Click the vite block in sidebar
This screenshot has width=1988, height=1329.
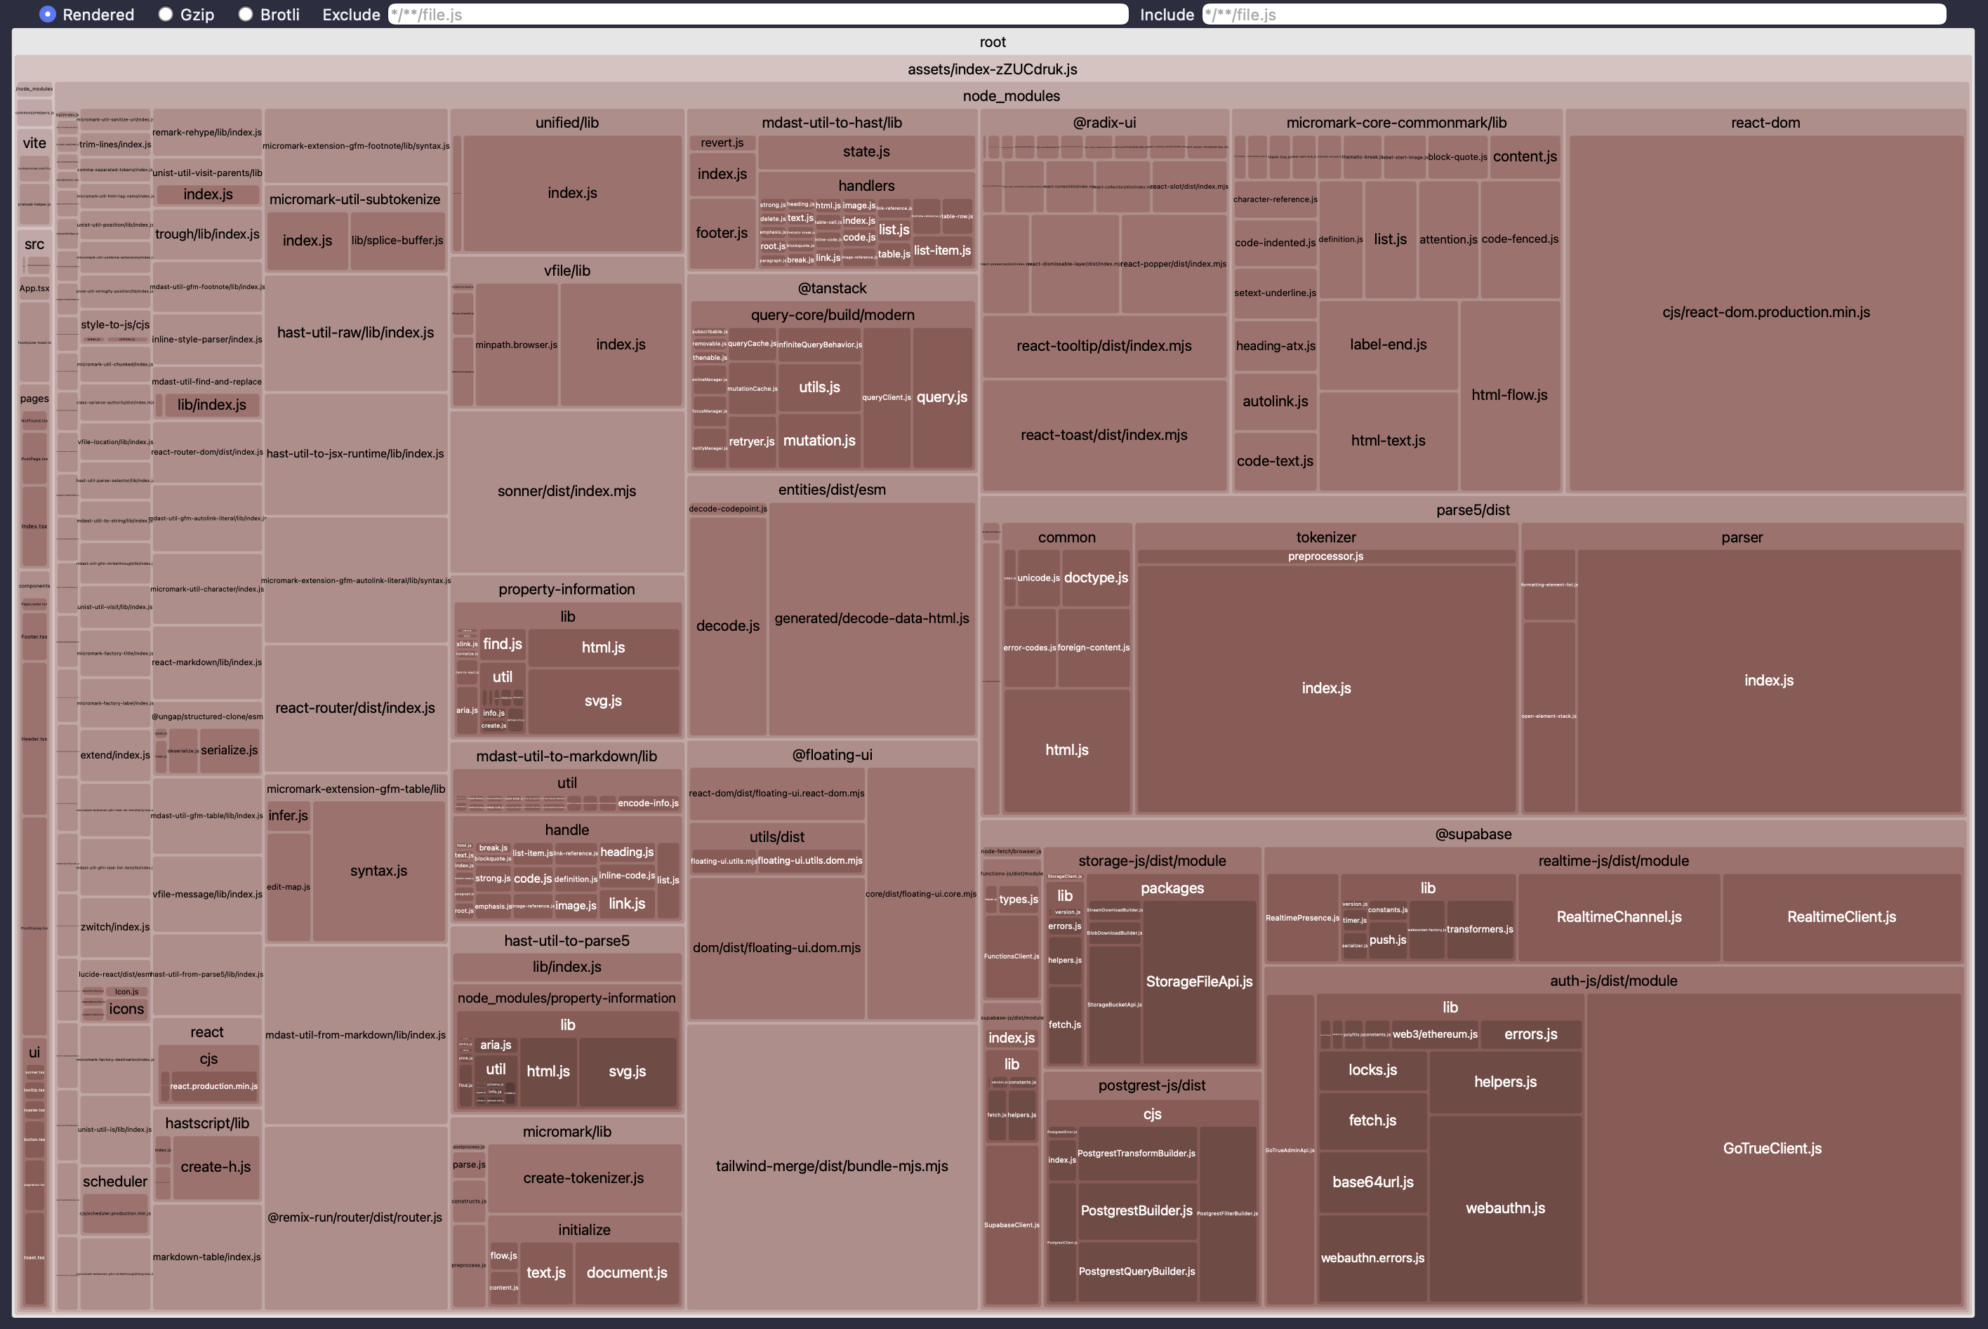tap(35, 143)
